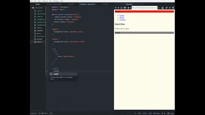Open index.html in the project tree

tap(40, 31)
